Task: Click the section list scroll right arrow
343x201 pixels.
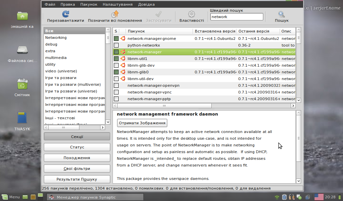Action: (102, 127)
